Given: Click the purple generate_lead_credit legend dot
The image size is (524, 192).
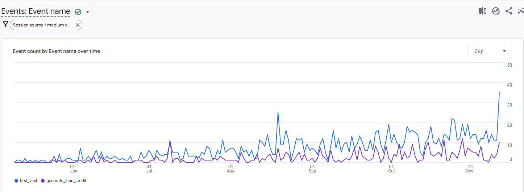Looking at the screenshot, I should [43, 181].
